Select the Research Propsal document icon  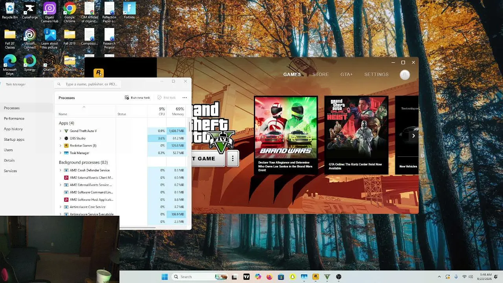109,39
